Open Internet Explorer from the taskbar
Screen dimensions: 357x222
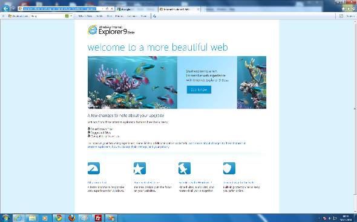[x=18, y=218]
